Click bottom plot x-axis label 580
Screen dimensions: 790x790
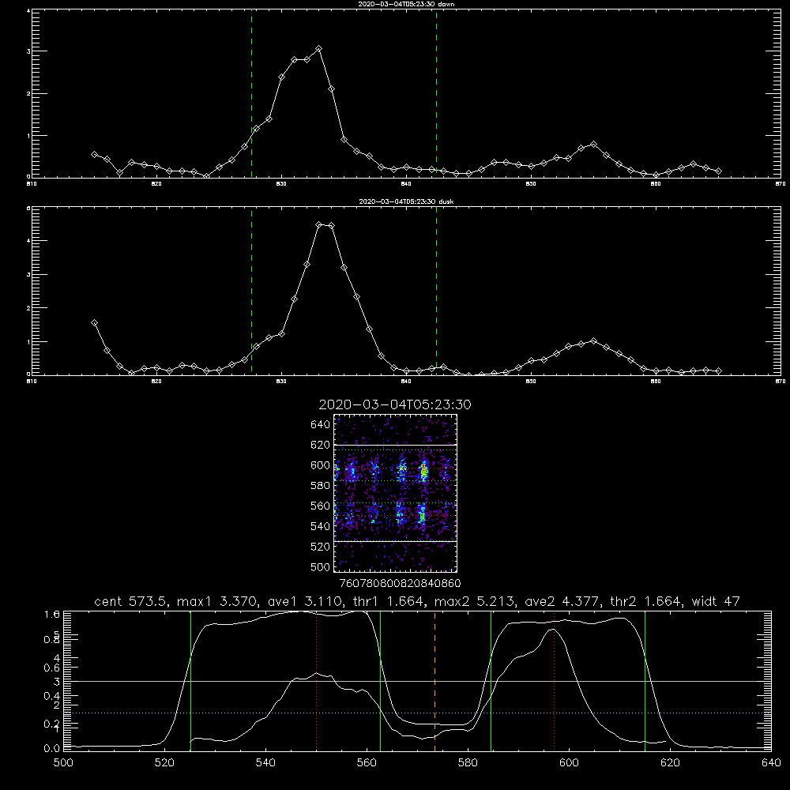(x=468, y=763)
